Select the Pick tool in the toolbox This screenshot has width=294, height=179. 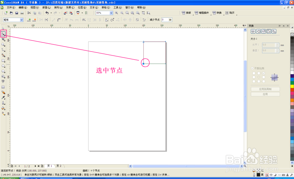tap(3, 29)
